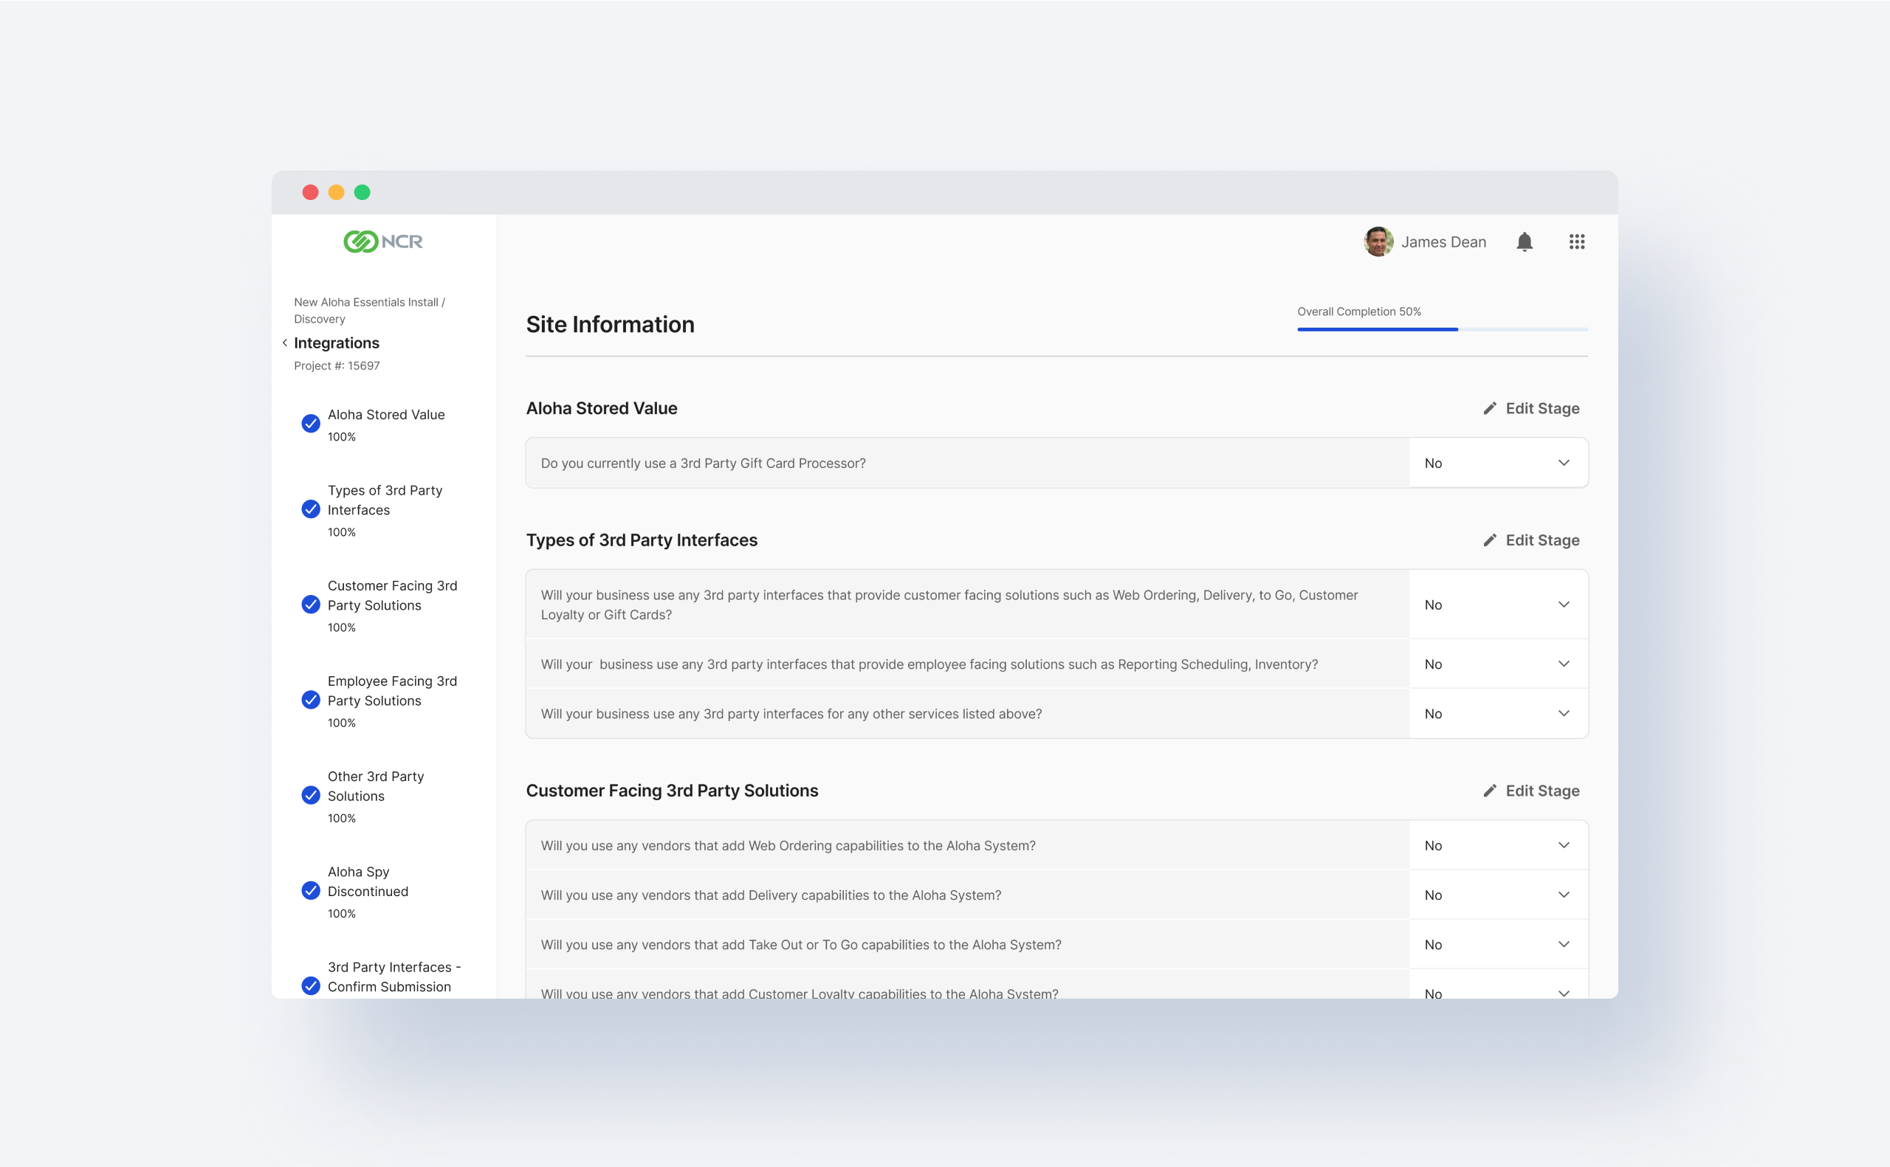Select Employee Facing 3rd Party Solutions stage
The height and width of the screenshot is (1167, 1890).
(x=392, y=691)
